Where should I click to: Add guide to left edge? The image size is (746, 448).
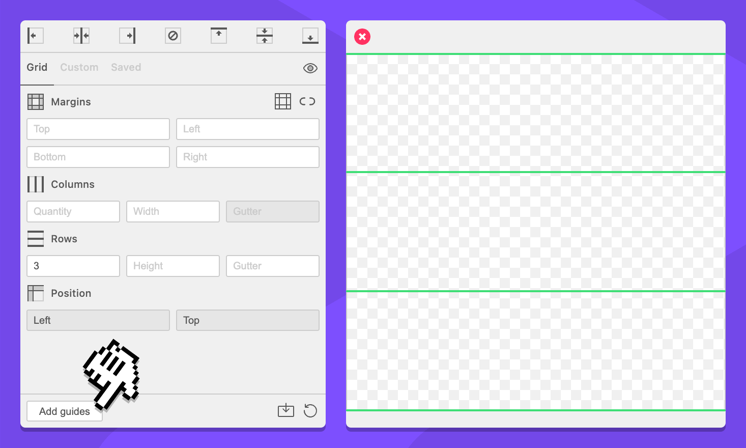coord(35,36)
